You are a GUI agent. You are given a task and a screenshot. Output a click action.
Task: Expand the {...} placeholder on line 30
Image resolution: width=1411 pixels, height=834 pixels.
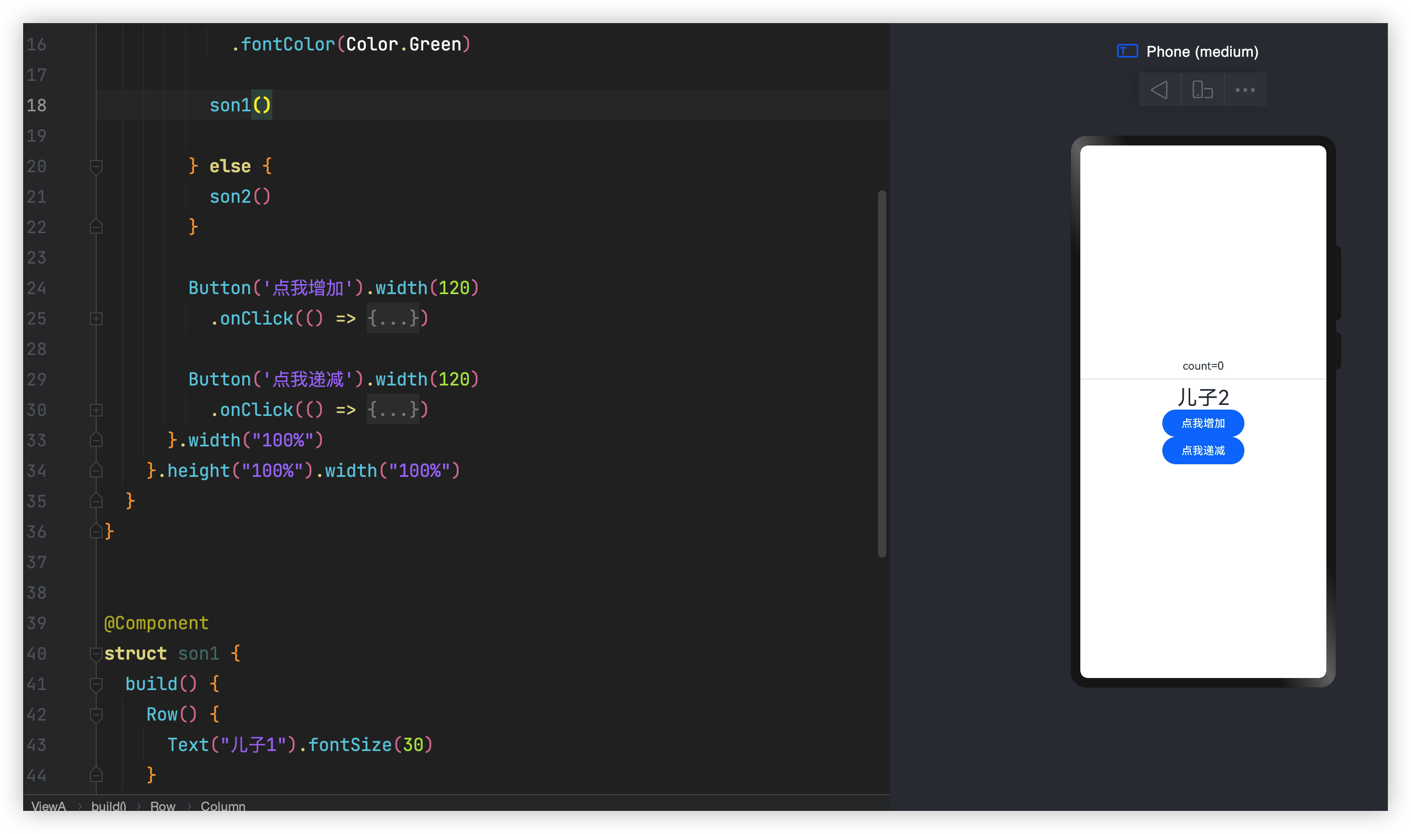(393, 410)
